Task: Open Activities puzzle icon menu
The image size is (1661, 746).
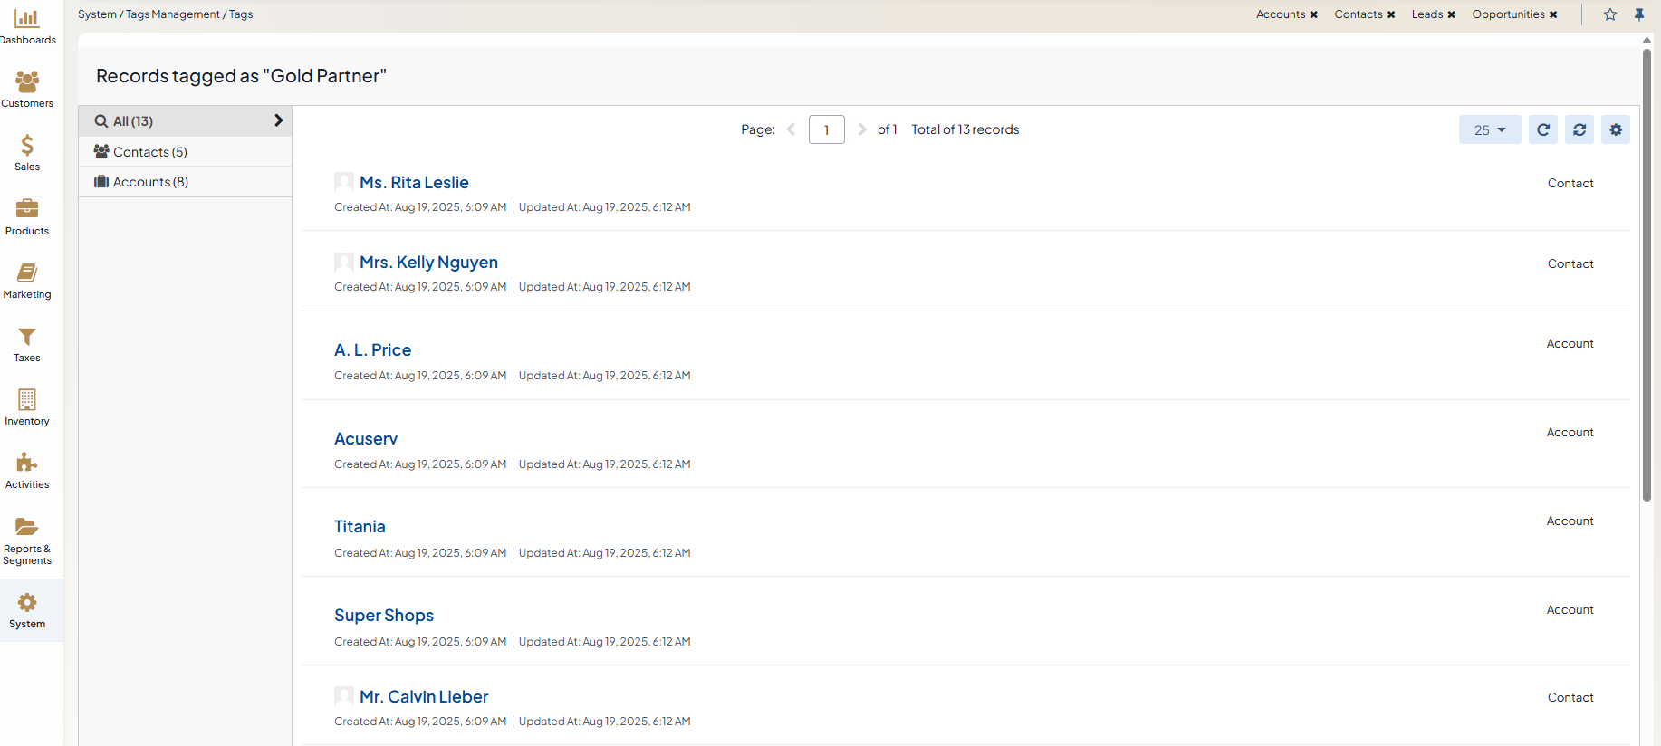Action: tap(27, 464)
